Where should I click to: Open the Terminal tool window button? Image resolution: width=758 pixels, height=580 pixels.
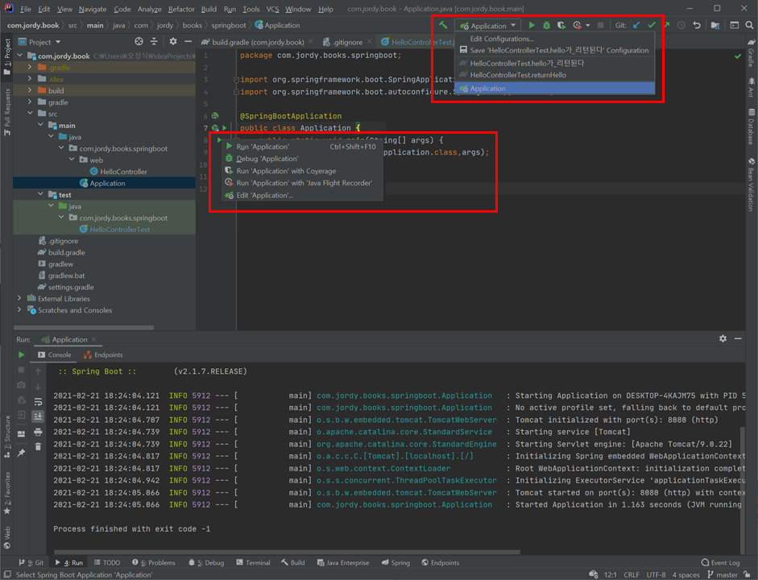click(253, 562)
